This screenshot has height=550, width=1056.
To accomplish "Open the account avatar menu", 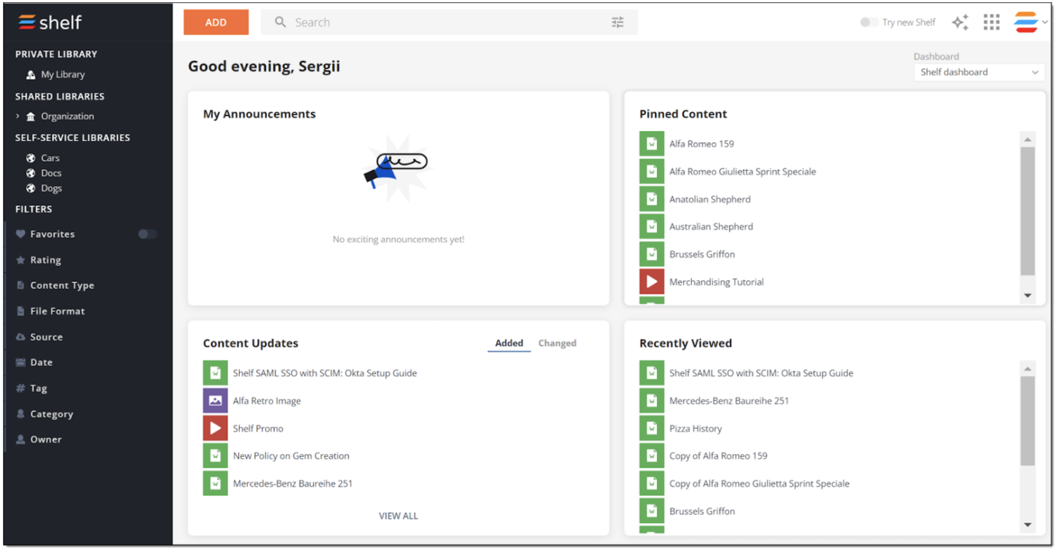I will point(1026,23).
